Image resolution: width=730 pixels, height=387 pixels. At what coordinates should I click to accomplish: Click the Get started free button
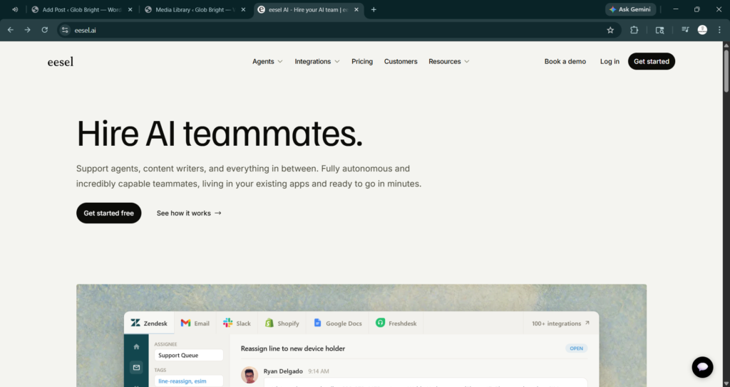pyautogui.click(x=108, y=213)
